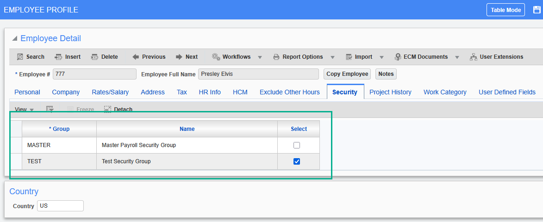
Task: Open the Work Category tab
Action: pyautogui.click(x=445, y=92)
